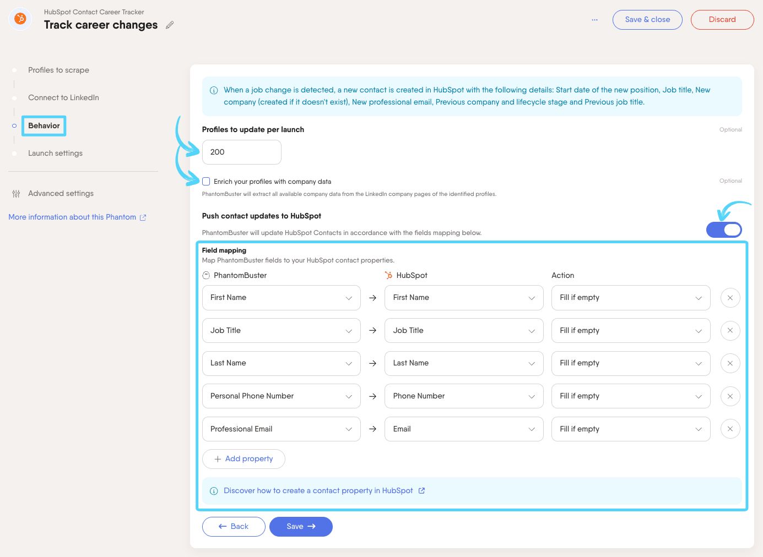Click the HubSpot column sprocket icon
763x557 pixels.
(x=388, y=275)
